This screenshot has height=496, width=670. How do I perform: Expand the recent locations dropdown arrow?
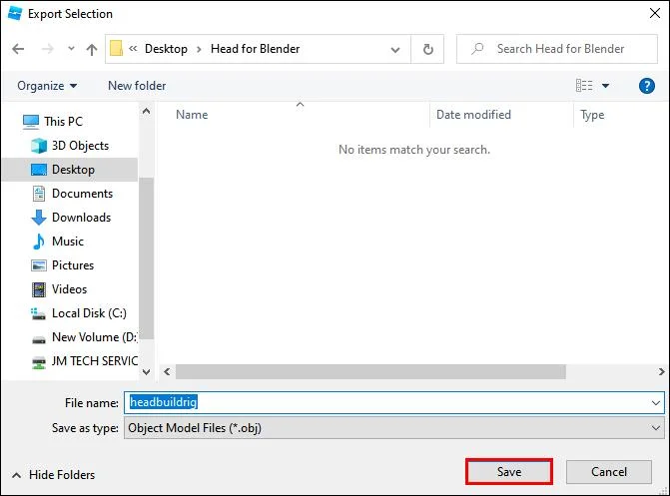[71, 49]
